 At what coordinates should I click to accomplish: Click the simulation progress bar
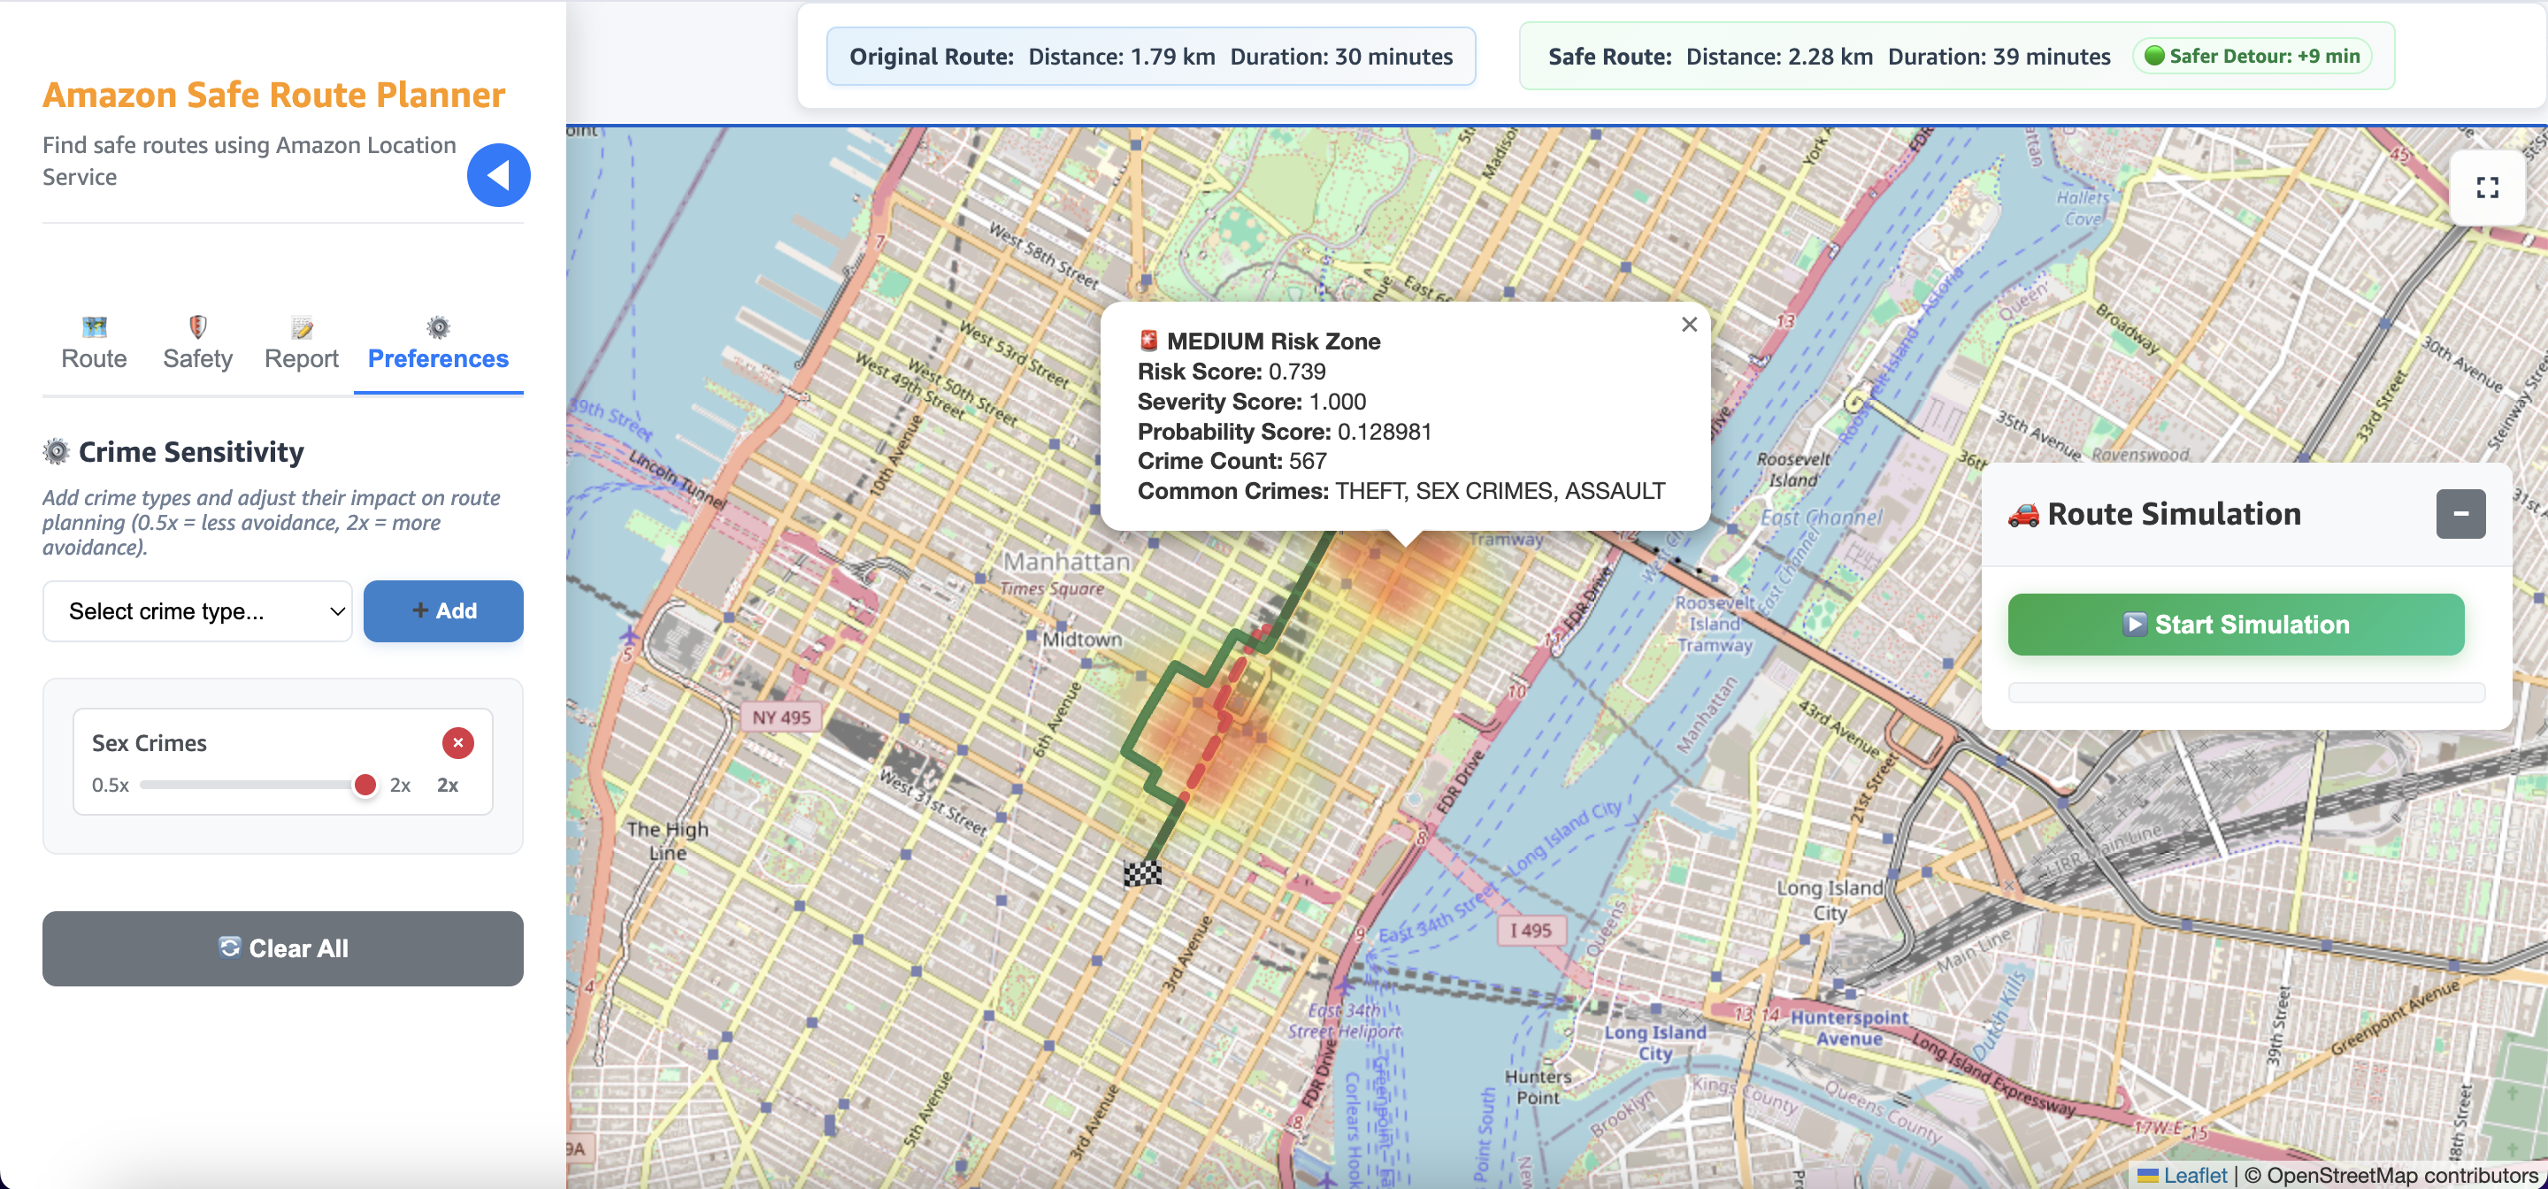[2245, 693]
